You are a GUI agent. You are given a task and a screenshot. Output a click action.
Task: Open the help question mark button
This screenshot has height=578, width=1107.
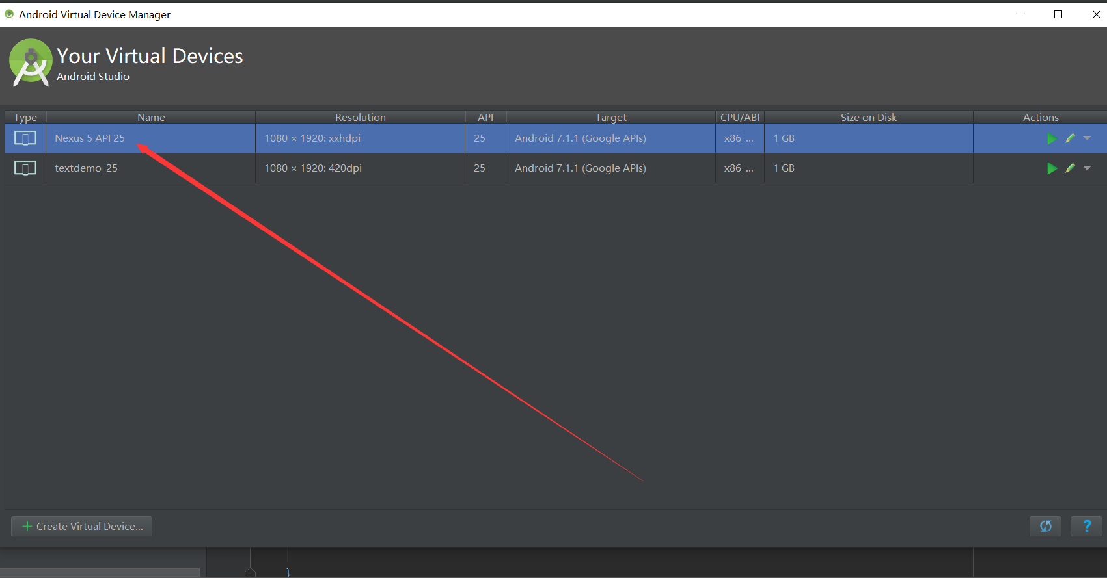pyautogui.click(x=1086, y=526)
